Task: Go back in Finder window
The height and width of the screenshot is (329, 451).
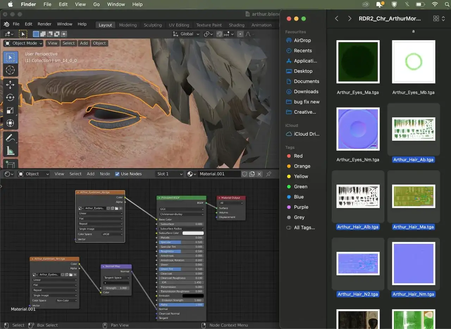Action: [x=336, y=18]
